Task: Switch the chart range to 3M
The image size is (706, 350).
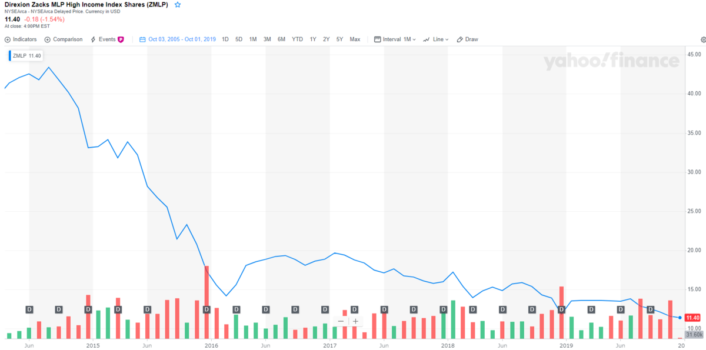Action: (267, 39)
